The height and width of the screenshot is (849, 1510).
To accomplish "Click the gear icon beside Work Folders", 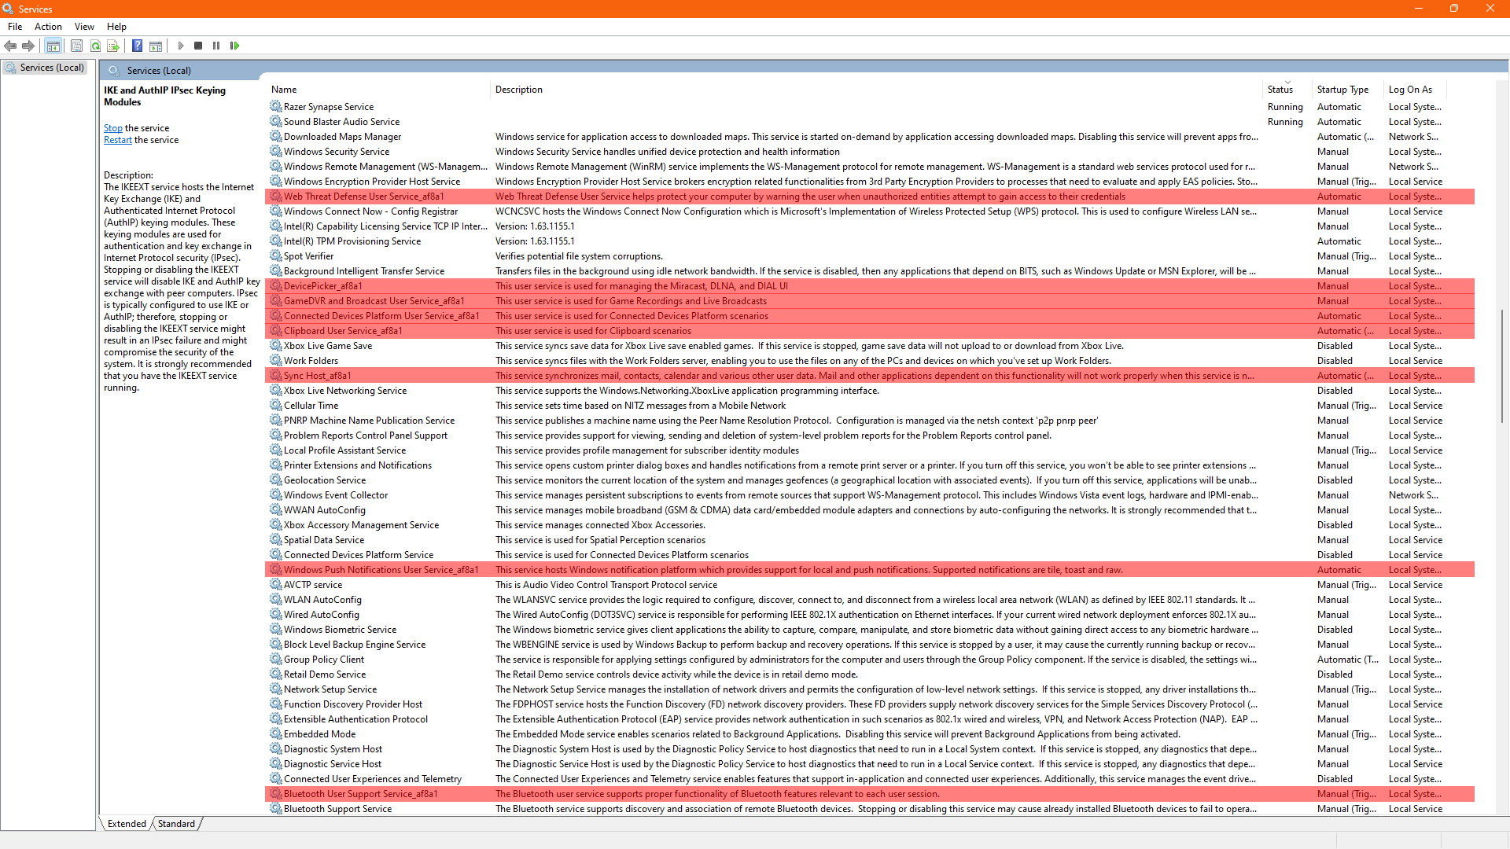I will (x=276, y=360).
